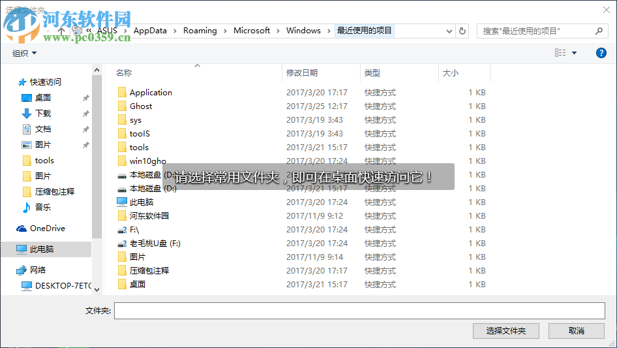Select the toolS folder icon

point(122,134)
